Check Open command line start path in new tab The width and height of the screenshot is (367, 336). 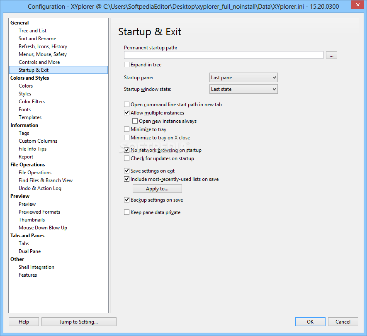(126, 105)
